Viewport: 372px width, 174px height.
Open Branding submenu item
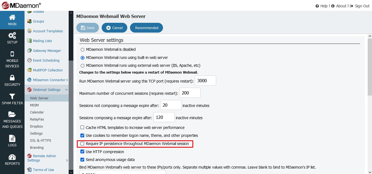click(x=37, y=147)
